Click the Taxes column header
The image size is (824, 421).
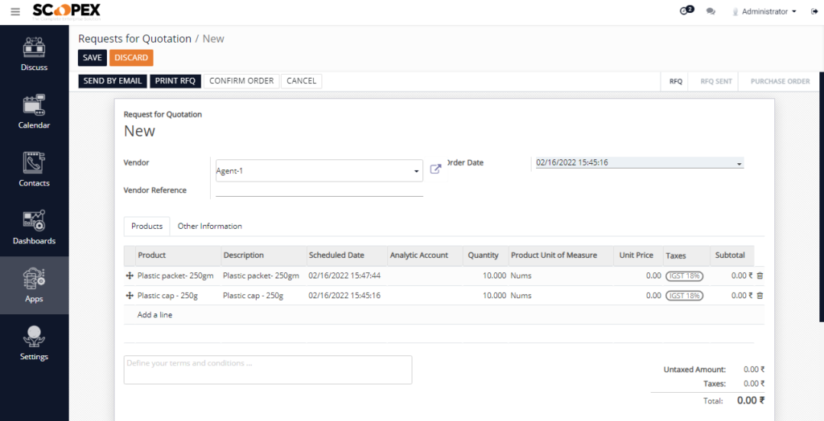(686, 255)
